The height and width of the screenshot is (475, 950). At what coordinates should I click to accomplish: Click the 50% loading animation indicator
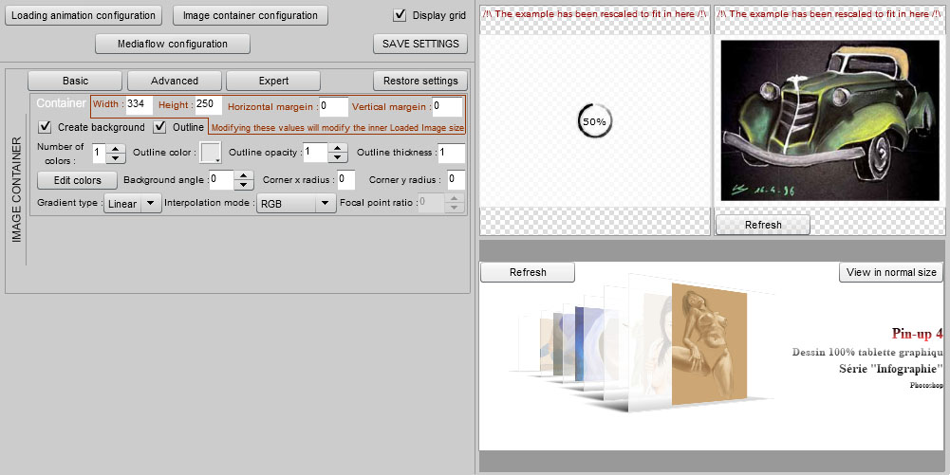point(594,121)
